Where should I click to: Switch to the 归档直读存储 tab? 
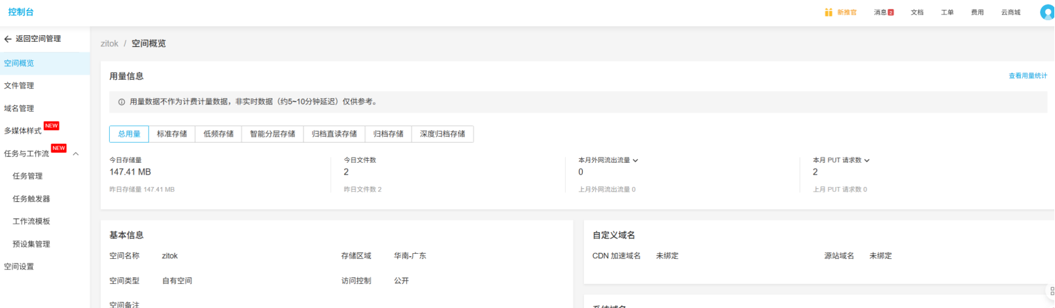(334, 134)
